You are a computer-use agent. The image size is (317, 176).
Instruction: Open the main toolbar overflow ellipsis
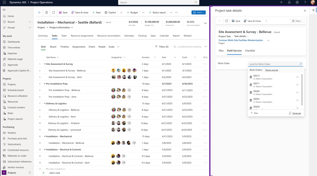point(177,13)
